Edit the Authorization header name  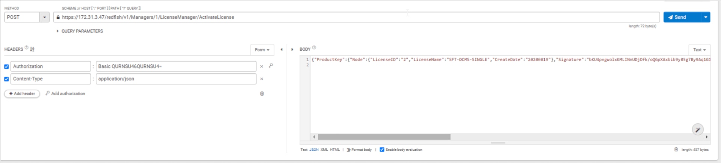(51, 66)
